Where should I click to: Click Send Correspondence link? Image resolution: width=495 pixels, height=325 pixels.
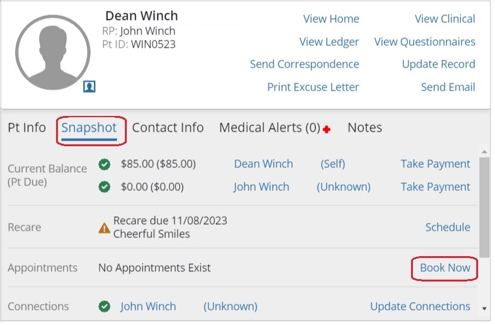point(304,64)
